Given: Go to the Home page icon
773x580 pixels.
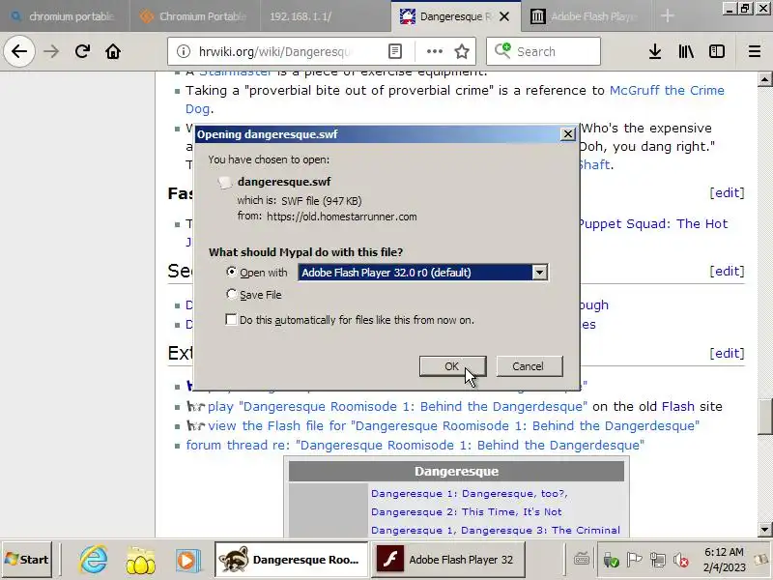Looking at the screenshot, I should point(113,51).
